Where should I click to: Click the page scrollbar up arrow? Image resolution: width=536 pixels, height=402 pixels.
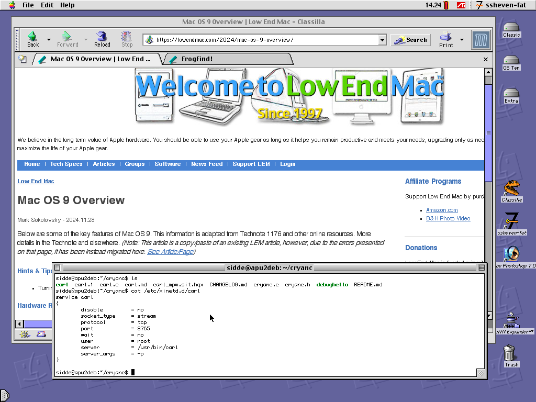(488, 72)
